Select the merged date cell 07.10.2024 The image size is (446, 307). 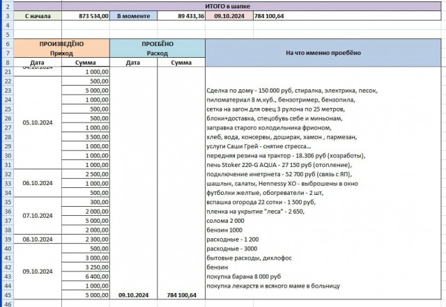tap(38, 216)
